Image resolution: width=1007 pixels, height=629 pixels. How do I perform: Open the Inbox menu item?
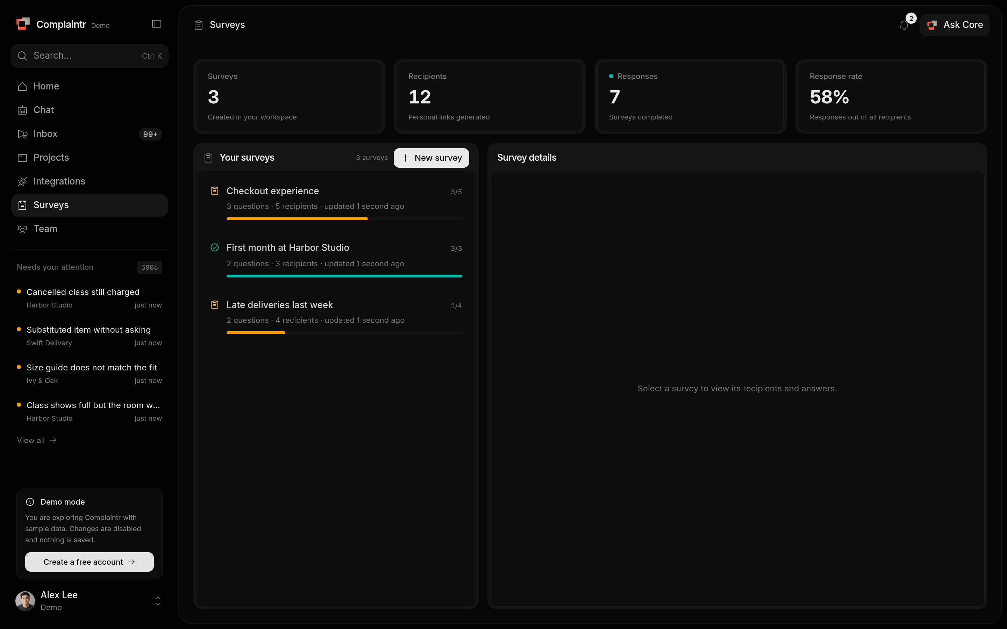coord(90,134)
